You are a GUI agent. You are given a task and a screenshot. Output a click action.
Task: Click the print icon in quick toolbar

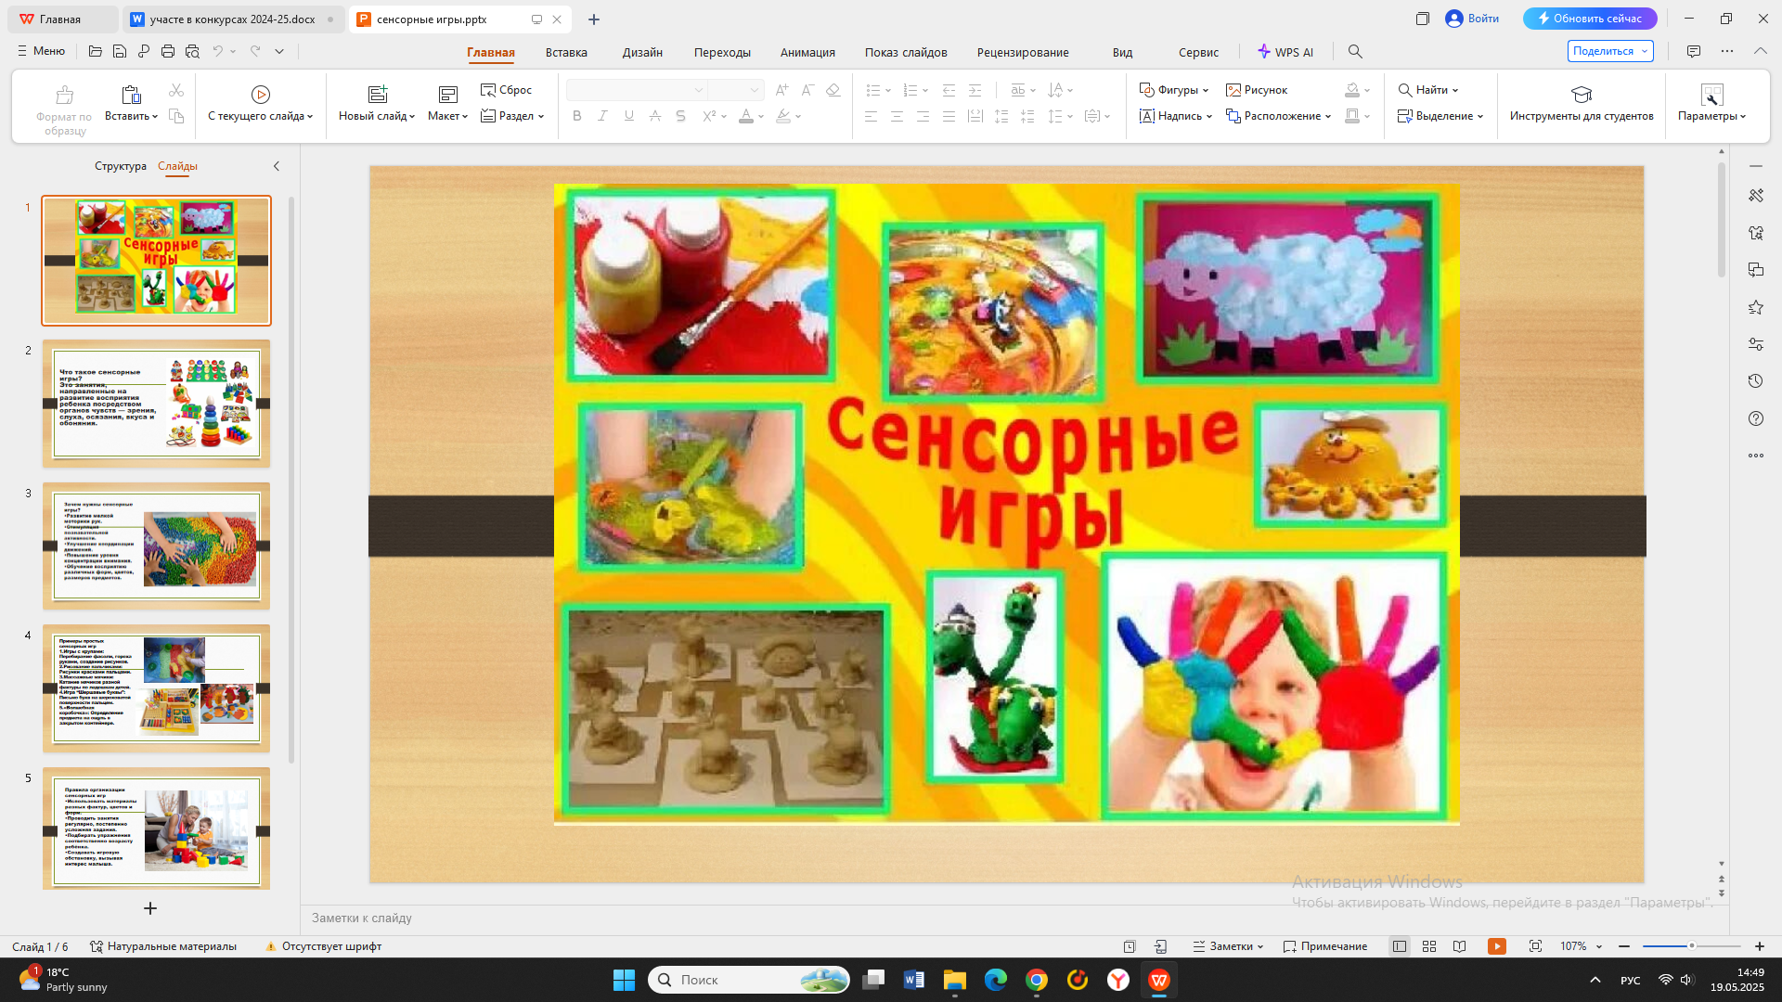coord(168,52)
